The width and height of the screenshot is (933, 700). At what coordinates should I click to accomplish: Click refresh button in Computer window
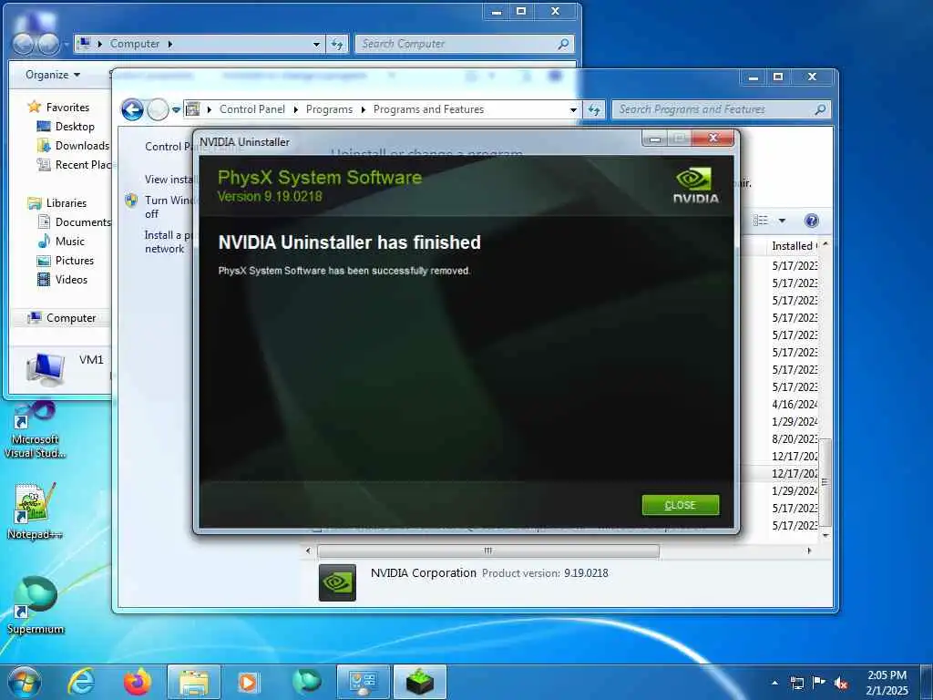337,44
